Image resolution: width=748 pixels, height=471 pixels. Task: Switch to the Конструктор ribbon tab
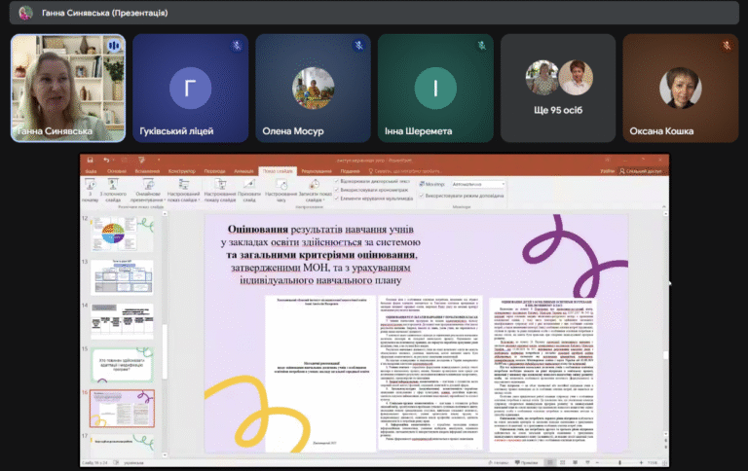coord(182,171)
